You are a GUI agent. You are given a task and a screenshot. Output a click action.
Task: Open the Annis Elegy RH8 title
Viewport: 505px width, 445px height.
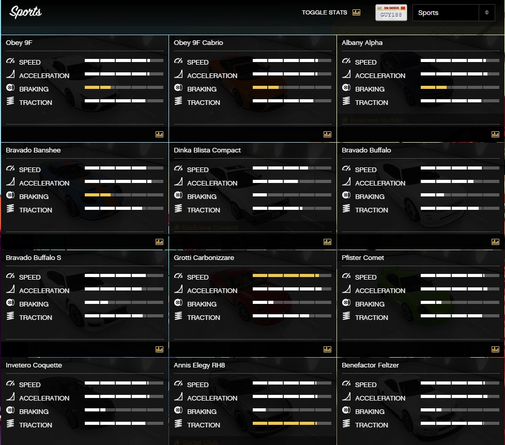point(200,365)
